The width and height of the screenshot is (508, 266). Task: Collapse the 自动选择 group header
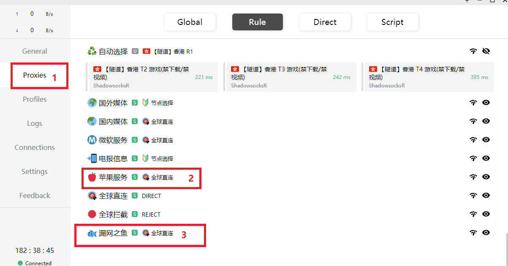[x=113, y=52]
